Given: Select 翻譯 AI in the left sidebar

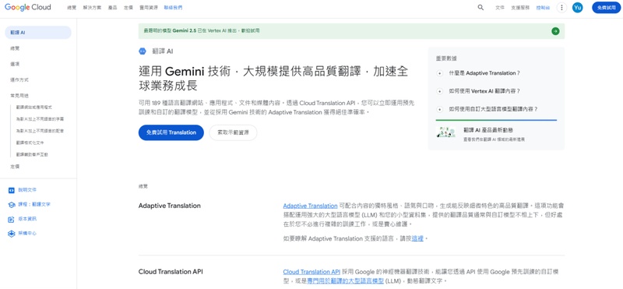Looking at the screenshot, I should [38, 33].
